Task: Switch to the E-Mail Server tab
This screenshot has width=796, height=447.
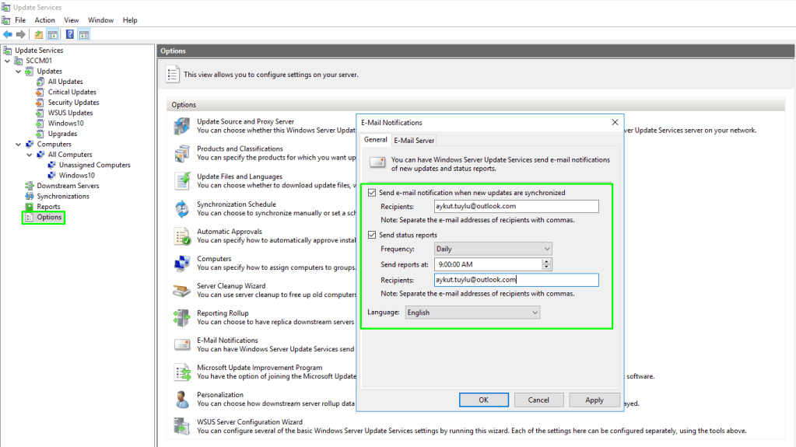Action: pyautogui.click(x=414, y=141)
